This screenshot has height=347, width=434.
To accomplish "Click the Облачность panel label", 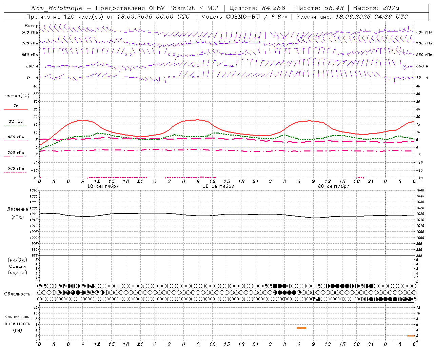I will point(17,294).
